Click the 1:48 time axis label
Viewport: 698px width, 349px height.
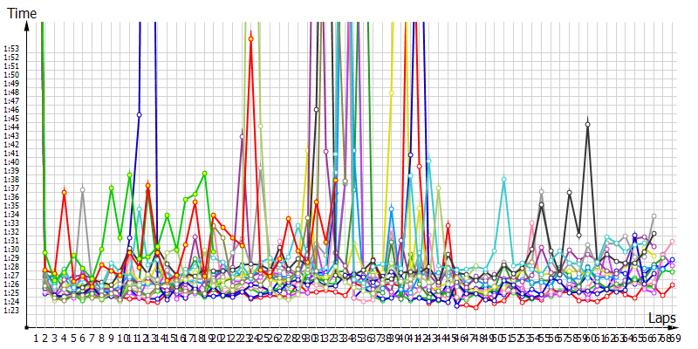click(11, 92)
